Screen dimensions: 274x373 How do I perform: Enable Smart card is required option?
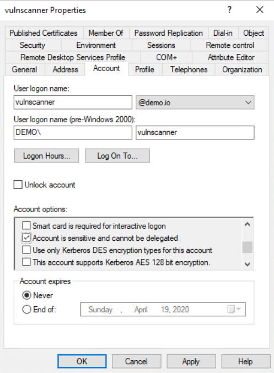coord(26,225)
